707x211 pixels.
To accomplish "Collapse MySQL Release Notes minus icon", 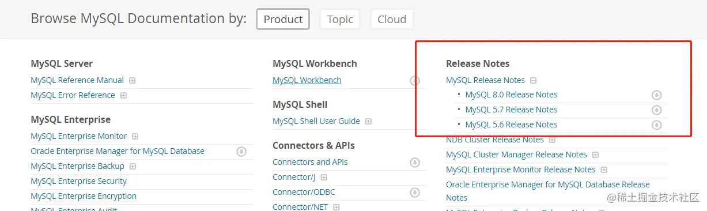I will pos(534,81).
